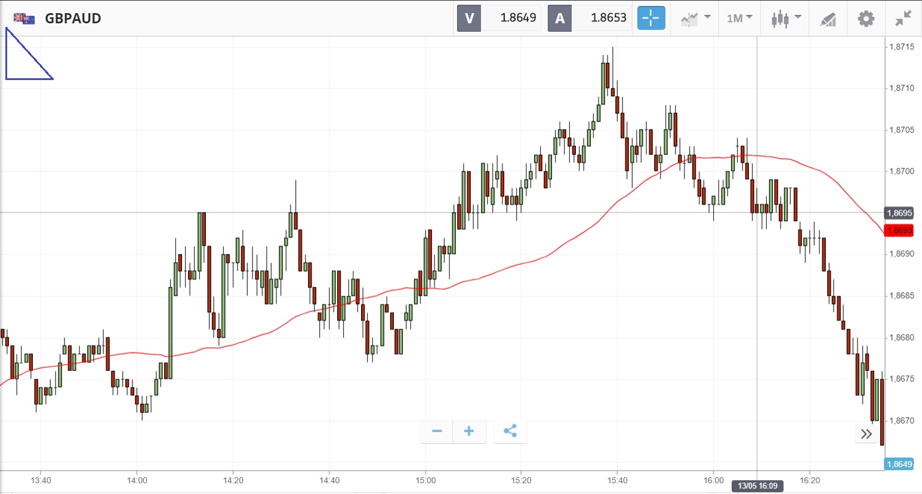Click the 13:40 time axis label
The width and height of the screenshot is (922, 494).
click(x=41, y=480)
